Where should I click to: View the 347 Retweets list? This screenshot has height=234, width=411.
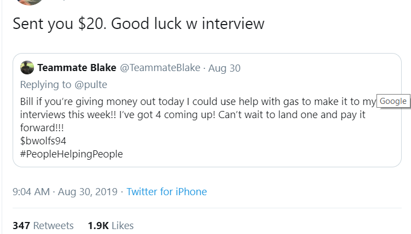point(43,225)
